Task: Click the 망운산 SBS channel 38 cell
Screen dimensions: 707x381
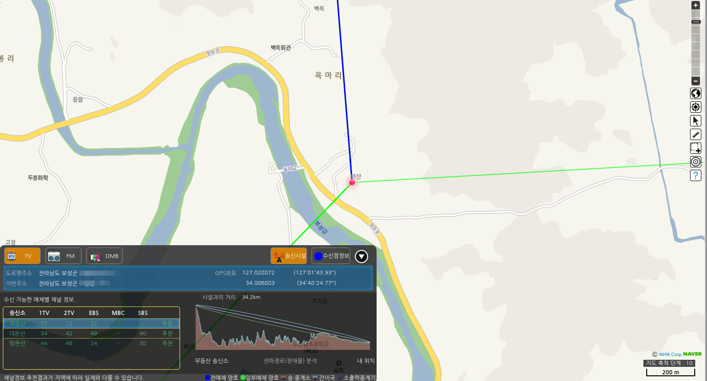Action: [x=143, y=343]
